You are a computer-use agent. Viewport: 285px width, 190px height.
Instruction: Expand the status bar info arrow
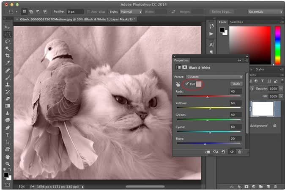[x=82, y=187]
